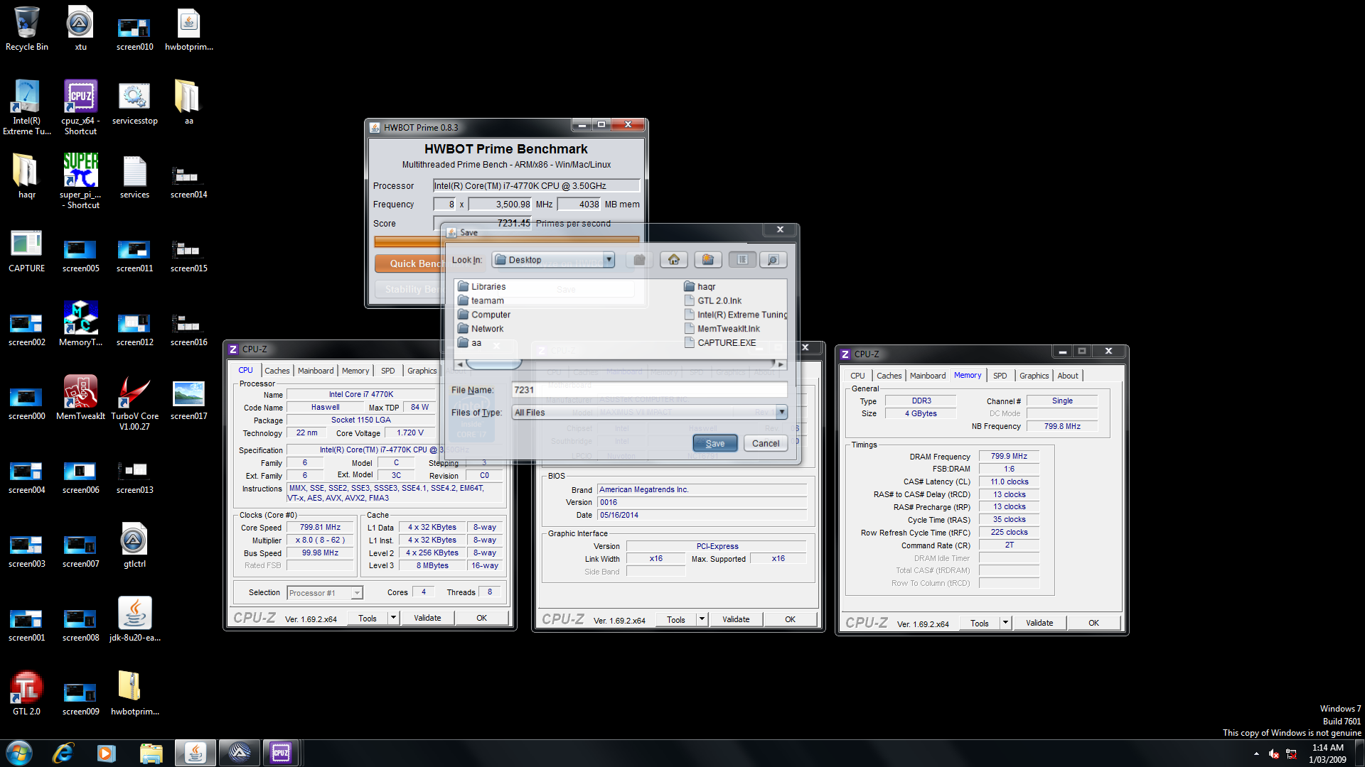Image resolution: width=1365 pixels, height=767 pixels.
Task: Click the horizontal scrollbar in file list
Action: coord(494,364)
